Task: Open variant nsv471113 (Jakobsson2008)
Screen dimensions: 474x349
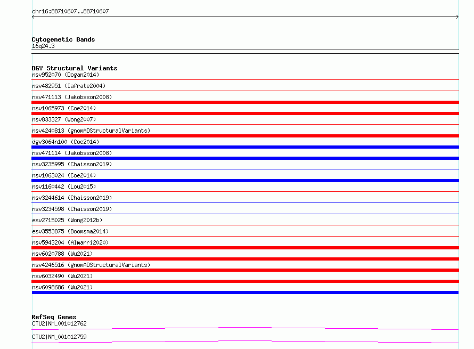Action: [x=72, y=97]
